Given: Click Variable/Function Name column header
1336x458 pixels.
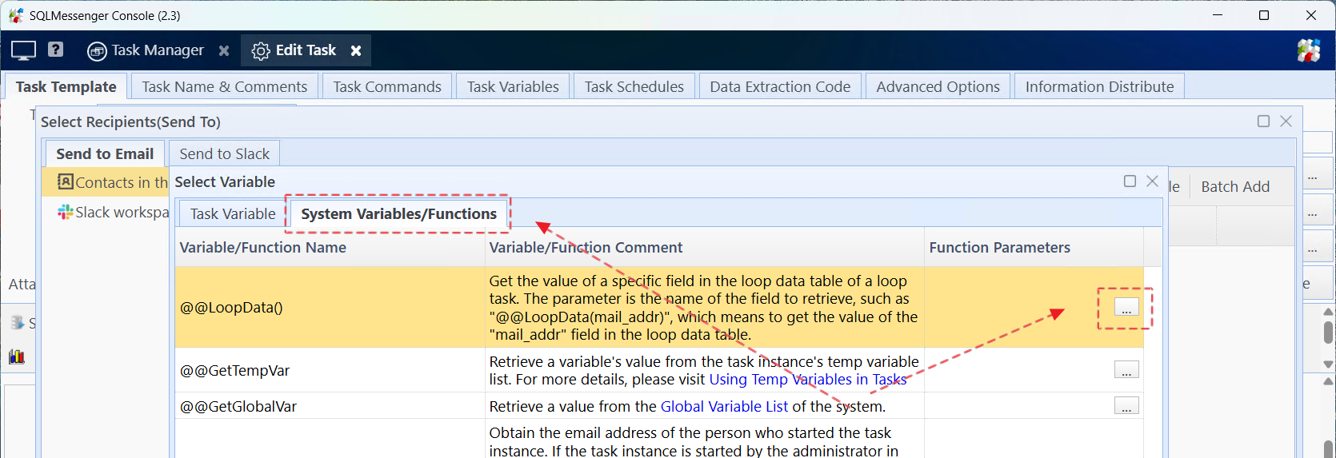Looking at the screenshot, I should tap(330, 248).
